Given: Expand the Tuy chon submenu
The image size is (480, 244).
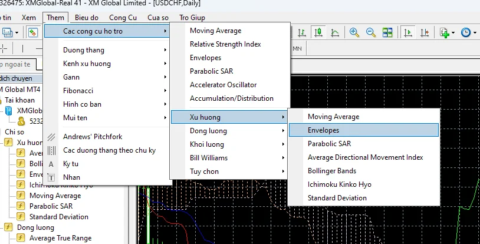Looking at the screenshot, I should (x=229, y=172).
